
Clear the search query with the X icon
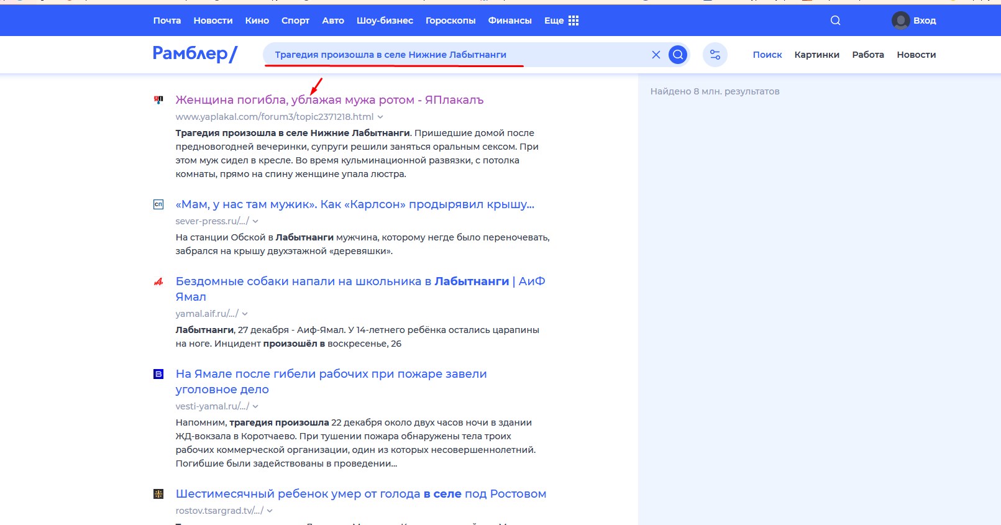tap(656, 55)
